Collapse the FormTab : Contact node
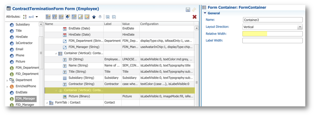315x116 pixels. (47, 103)
